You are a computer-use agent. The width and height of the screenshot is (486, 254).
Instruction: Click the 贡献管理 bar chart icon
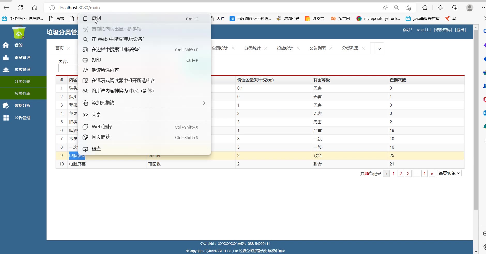(6, 57)
